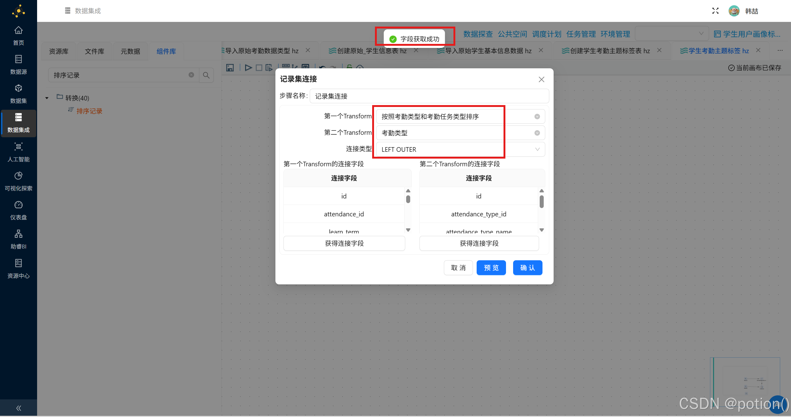
Task: Click down arrow of left fields scrollbar
Action: click(408, 230)
